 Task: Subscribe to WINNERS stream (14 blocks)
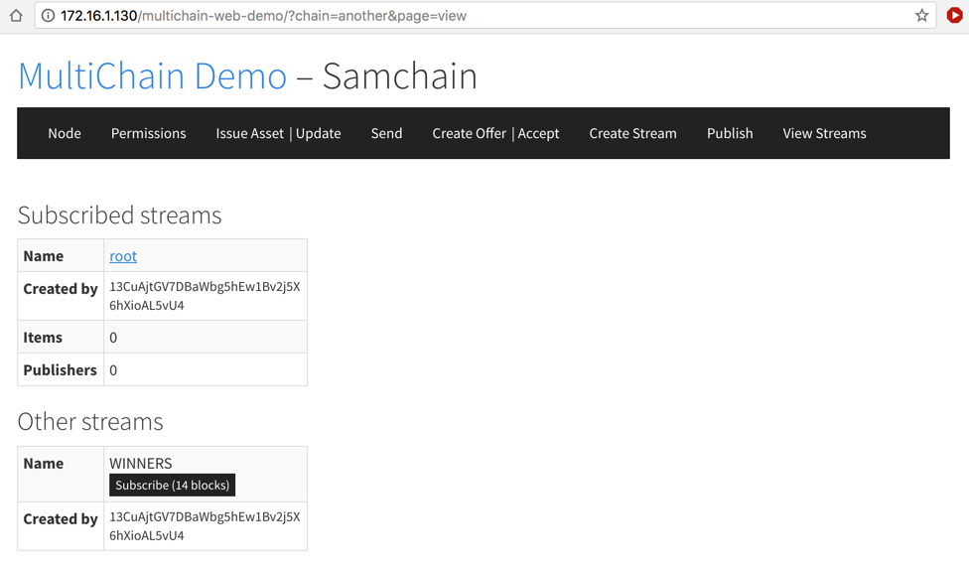point(173,485)
